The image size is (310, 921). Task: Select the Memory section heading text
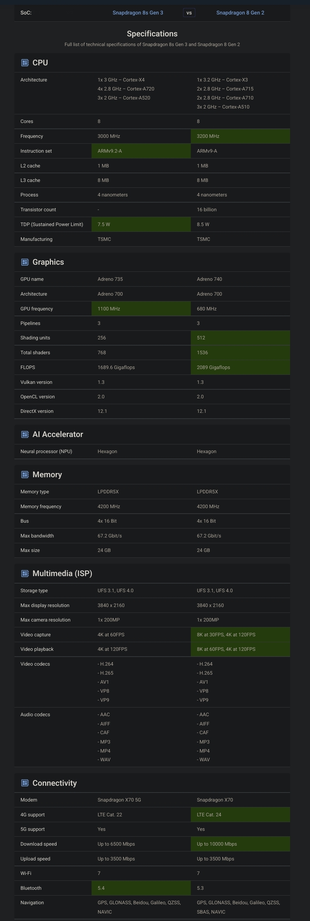point(47,474)
